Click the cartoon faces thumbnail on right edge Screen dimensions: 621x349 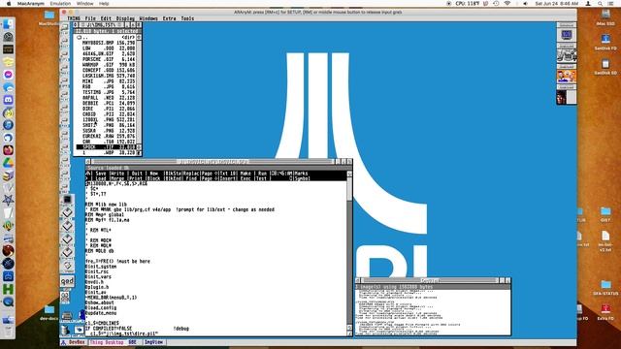pos(567,76)
